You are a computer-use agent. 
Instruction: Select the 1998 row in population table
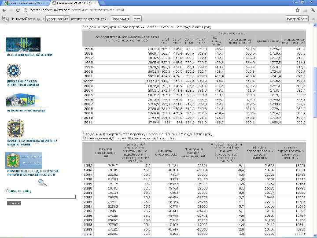194,63
